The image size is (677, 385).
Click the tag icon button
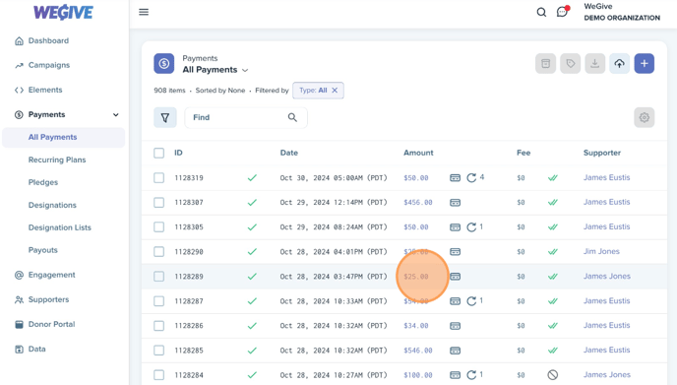[x=571, y=64]
